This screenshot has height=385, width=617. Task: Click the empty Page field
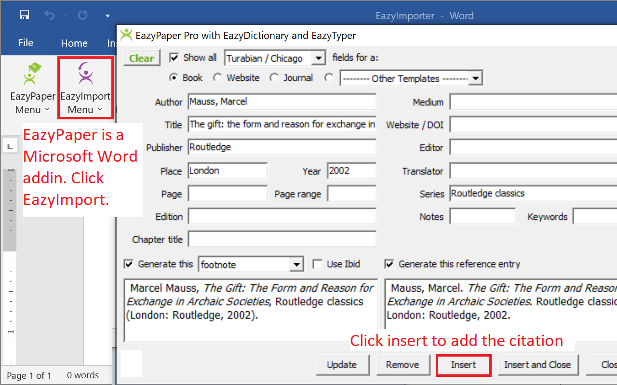(228, 193)
